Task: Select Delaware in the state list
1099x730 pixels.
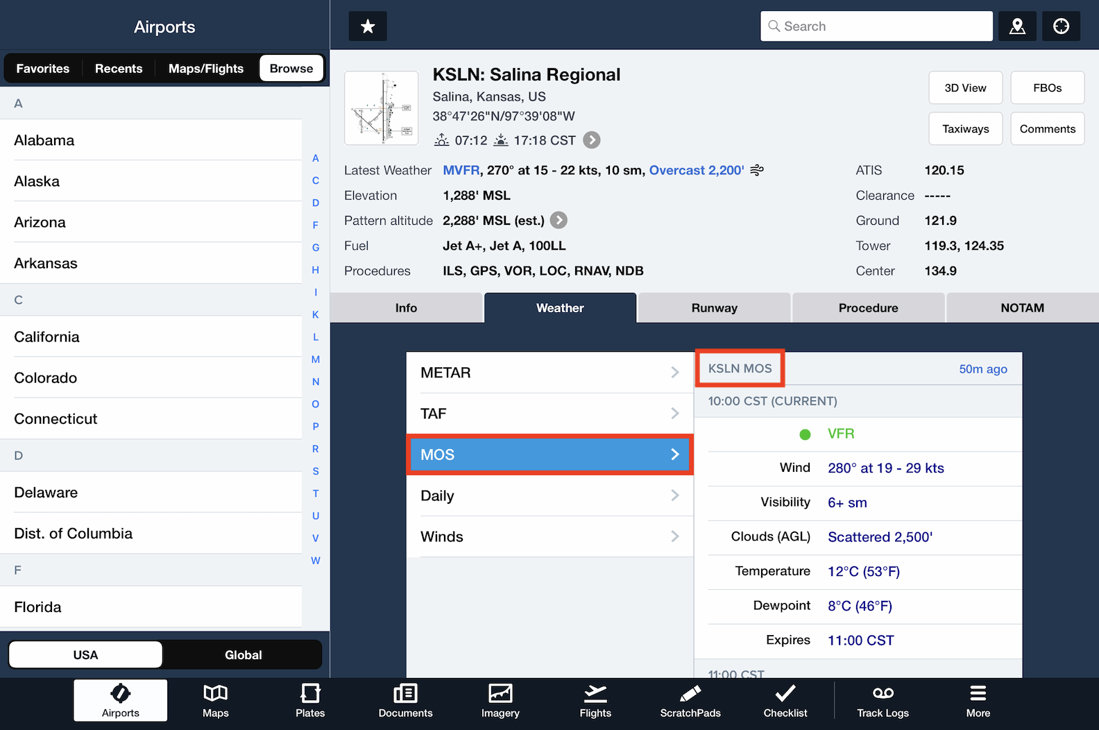Action: click(x=151, y=492)
